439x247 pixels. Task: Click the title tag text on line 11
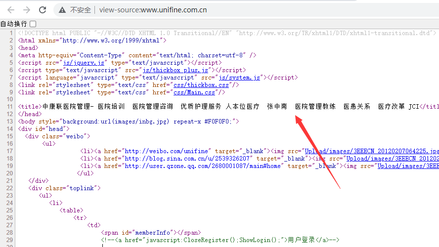click(30, 107)
